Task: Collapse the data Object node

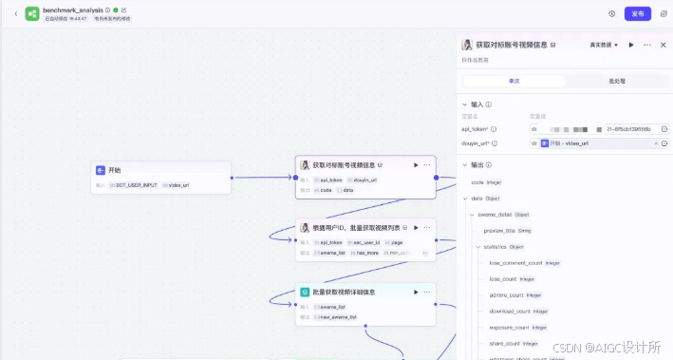Action: (x=465, y=199)
